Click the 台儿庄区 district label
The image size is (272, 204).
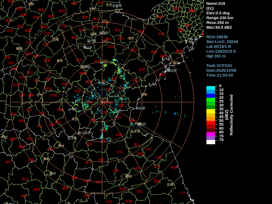(x=84, y=133)
